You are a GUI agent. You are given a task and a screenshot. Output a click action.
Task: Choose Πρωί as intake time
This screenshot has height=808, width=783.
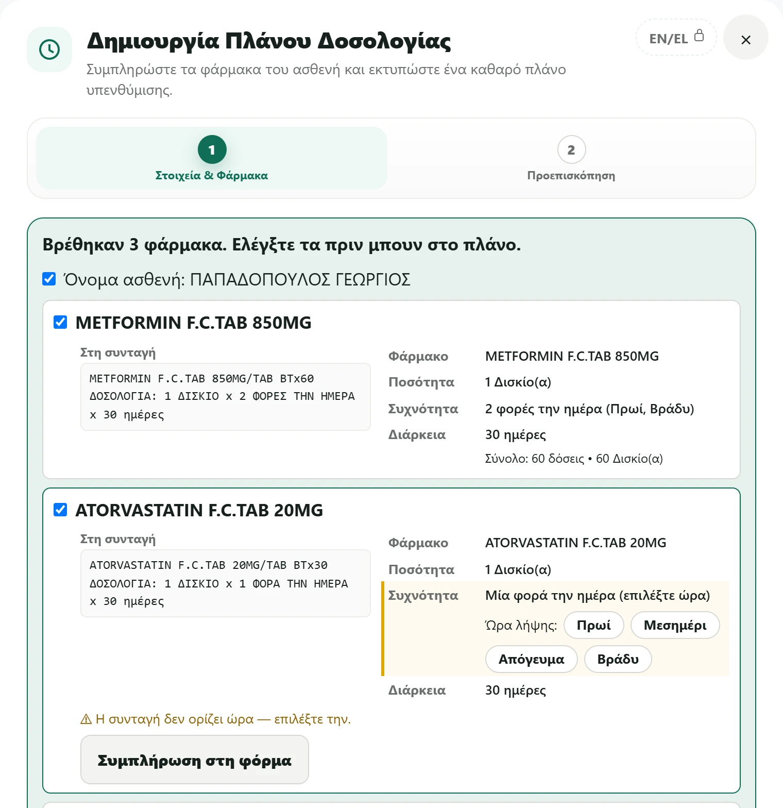[x=593, y=625]
